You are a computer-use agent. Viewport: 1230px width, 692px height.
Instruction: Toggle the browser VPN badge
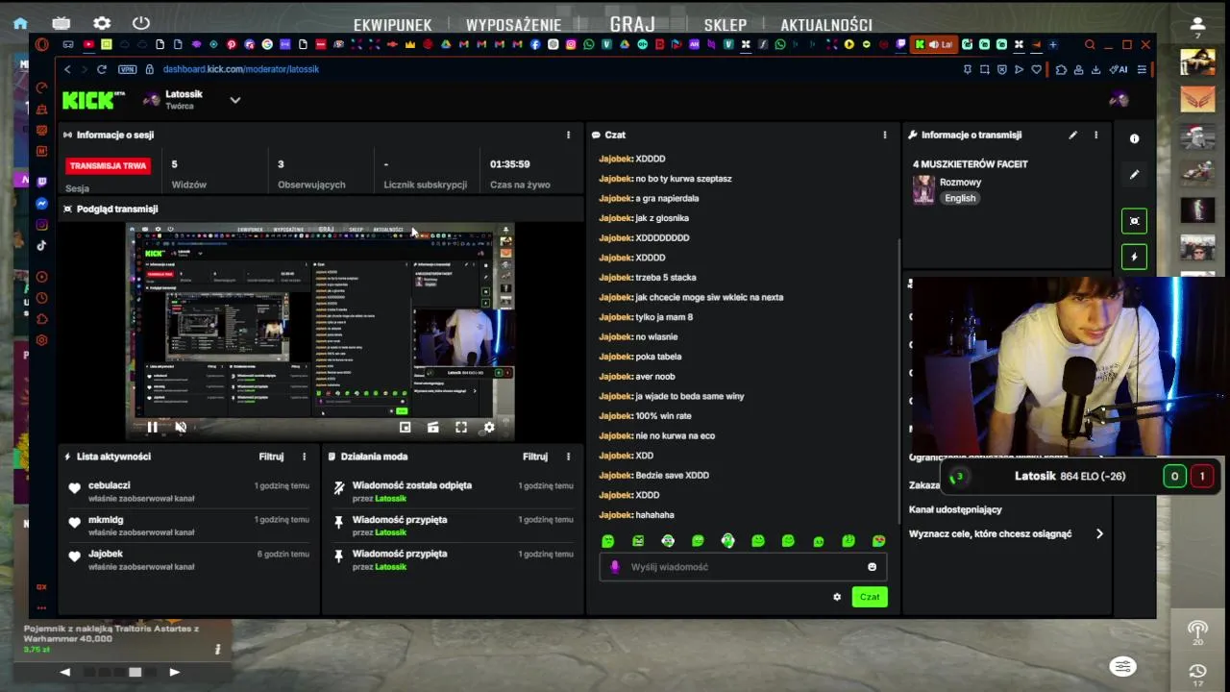[127, 69]
